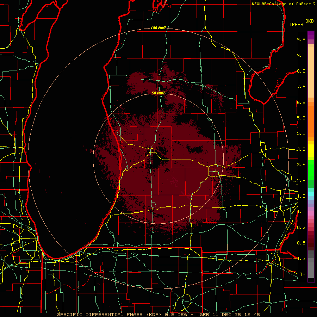Click the KDP product caption at the bottom

(158, 315)
